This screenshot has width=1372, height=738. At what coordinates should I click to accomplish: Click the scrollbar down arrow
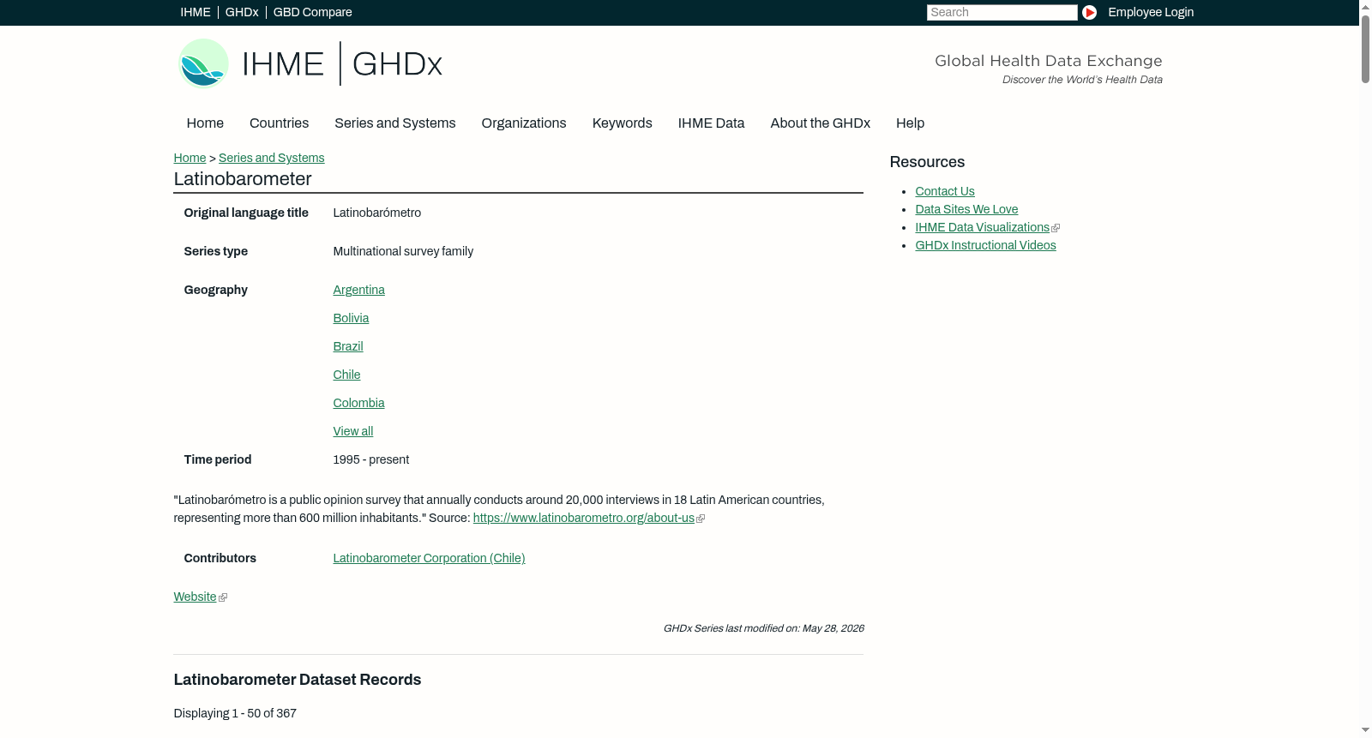click(1365, 730)
